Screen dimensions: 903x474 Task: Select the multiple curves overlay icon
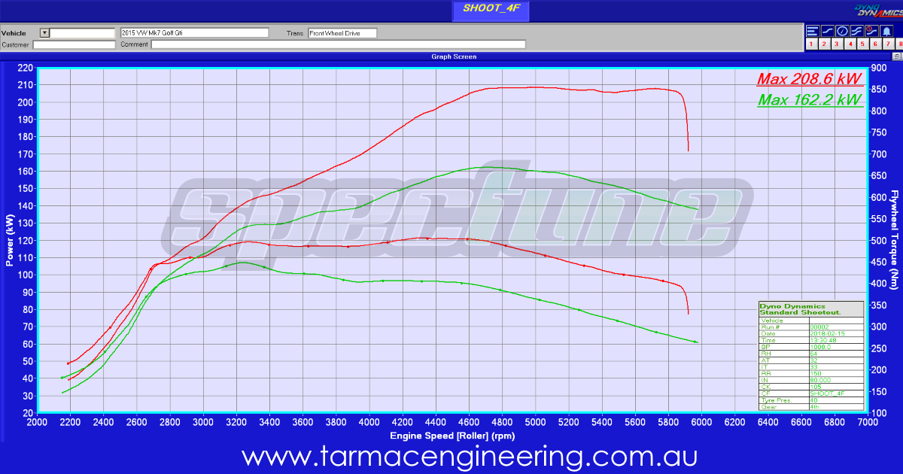(856, 30)
